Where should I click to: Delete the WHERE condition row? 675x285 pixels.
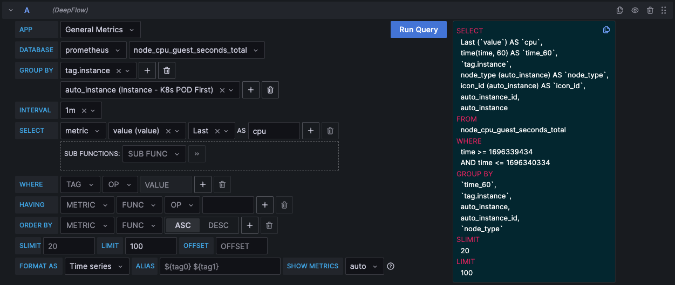pos(222,184)
